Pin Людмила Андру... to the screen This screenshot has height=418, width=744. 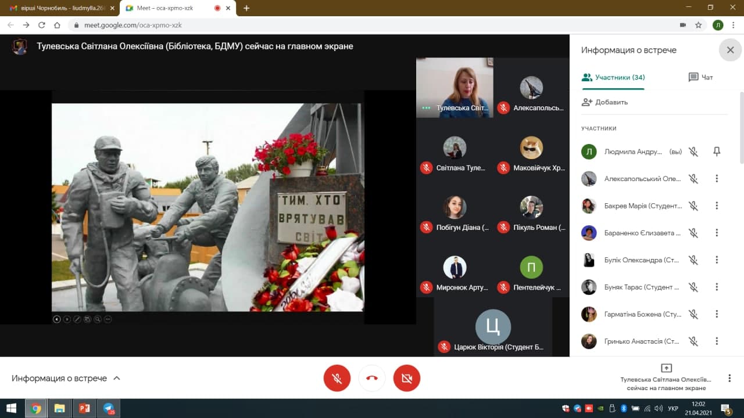pos(717,152)
